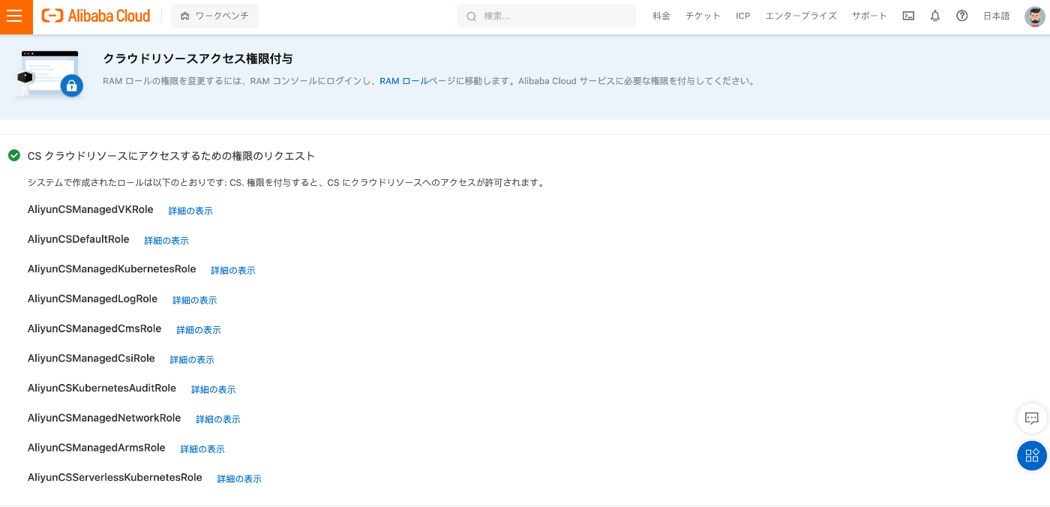The height and width of the screenshot is (507, 1050).
Task: Click the AliyunCSManagedVKRole role name
Action: [x=90, y=209]
